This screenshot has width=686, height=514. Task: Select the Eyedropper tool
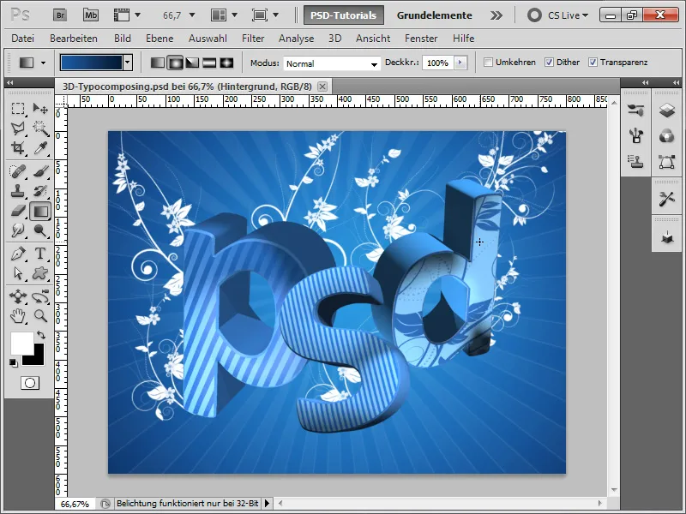click(x=40, y=148)
